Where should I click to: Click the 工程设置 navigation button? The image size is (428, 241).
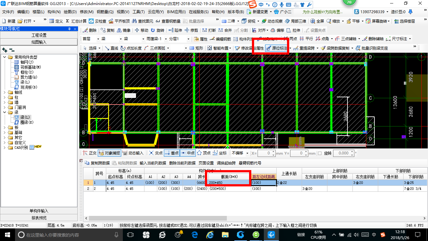pyautogui.click(x=39, y=35)
